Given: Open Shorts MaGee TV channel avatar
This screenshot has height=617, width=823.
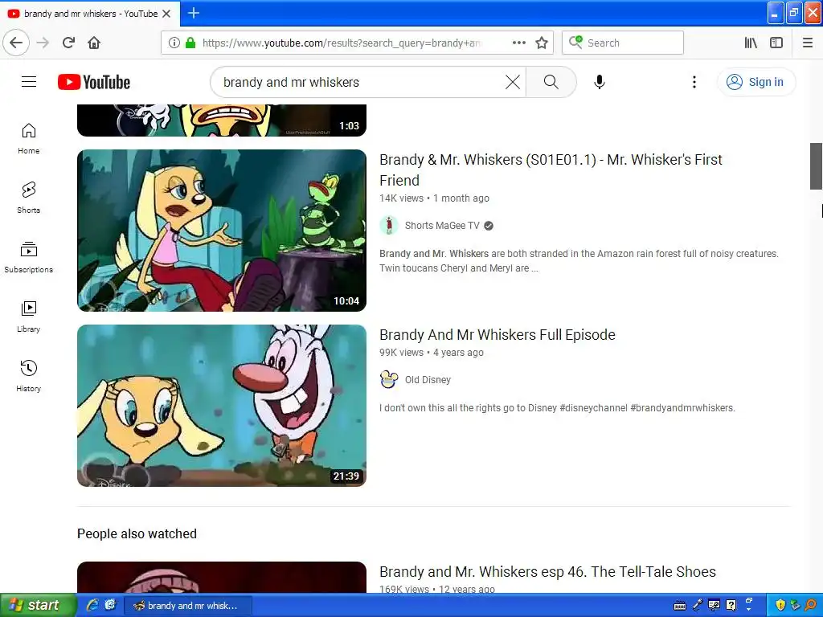Looking at the screenshot, I should click(x=389, y=226).
